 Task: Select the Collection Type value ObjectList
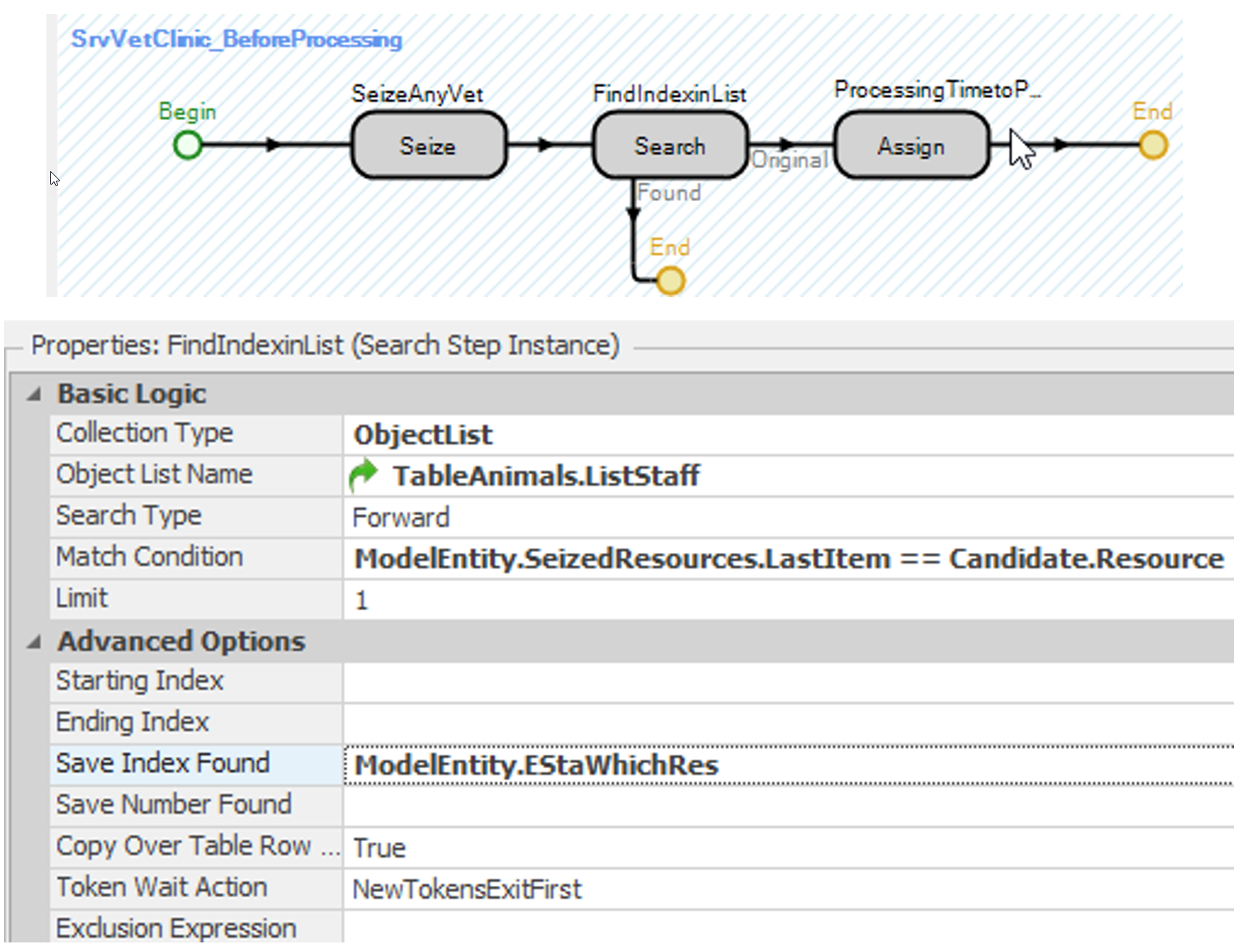pos(788,435)
